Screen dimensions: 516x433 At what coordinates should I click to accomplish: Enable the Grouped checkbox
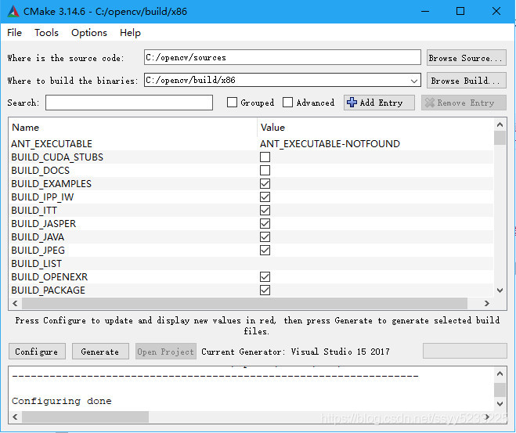coord(232,103)
